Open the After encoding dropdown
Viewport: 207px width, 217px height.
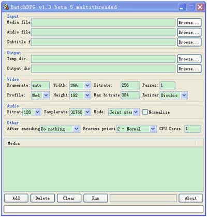(x=60, y=129)
